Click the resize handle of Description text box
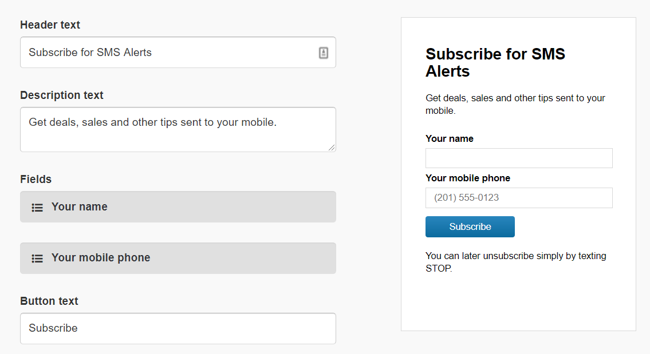650x354 pixels. point(332,148)
